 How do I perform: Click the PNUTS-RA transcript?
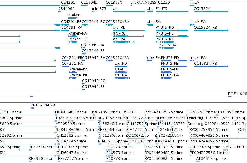click(x=167, y=48)
